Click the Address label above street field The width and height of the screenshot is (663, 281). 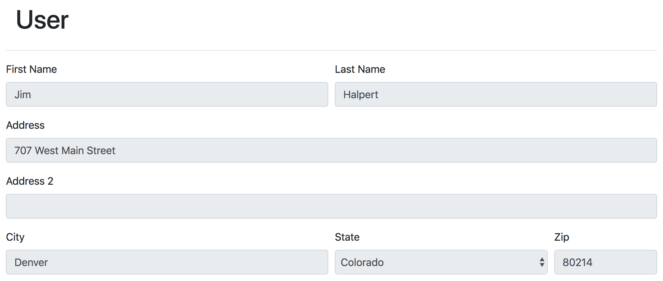25,125
